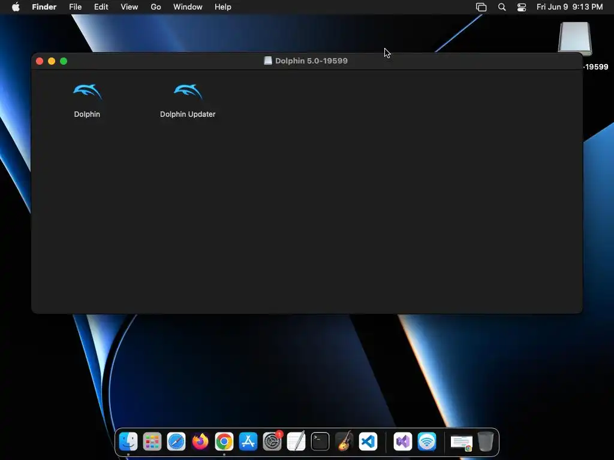
Task: Open the Wi-Fi utility app in the Dock
Action: tap(426, 441)
